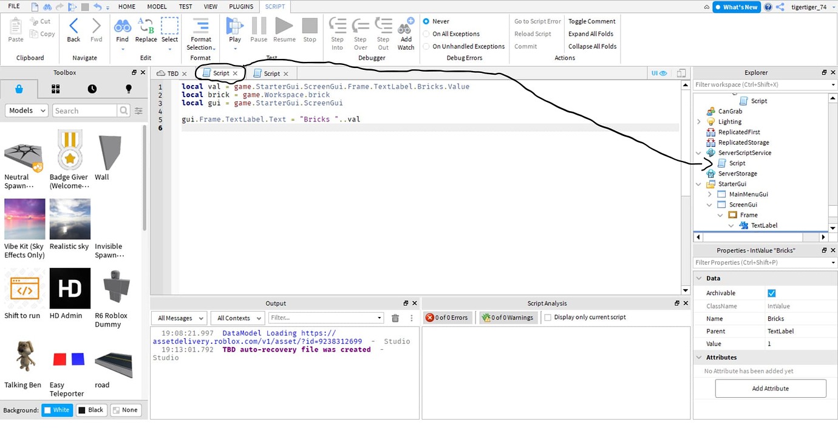The width and height of the screenshot is (838, 436).
Task: Click the Step Over debugger icon
Action: pyautogui.click(x=361, y=26)
